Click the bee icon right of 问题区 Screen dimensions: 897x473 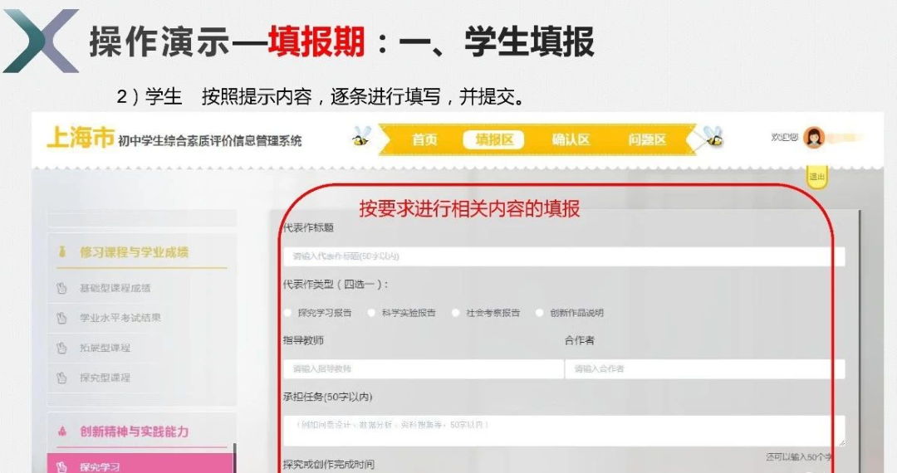click(713, 136)
